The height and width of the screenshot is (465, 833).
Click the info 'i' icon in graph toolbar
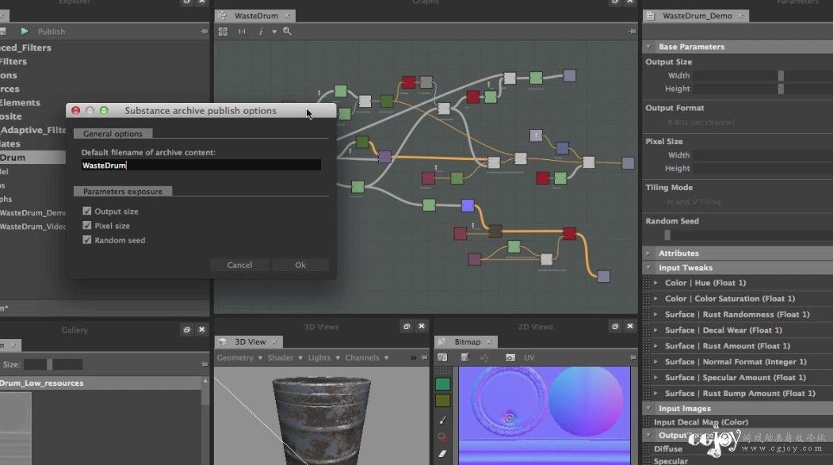261,32
